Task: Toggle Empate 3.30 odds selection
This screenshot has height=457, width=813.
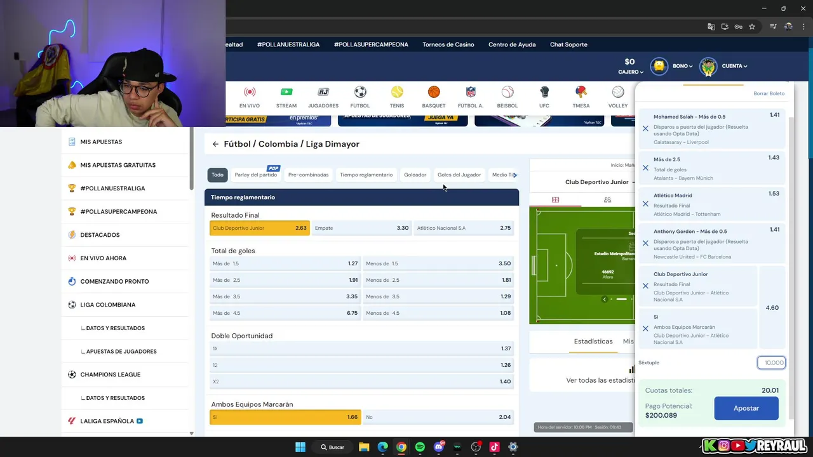Action: (361, 228)
